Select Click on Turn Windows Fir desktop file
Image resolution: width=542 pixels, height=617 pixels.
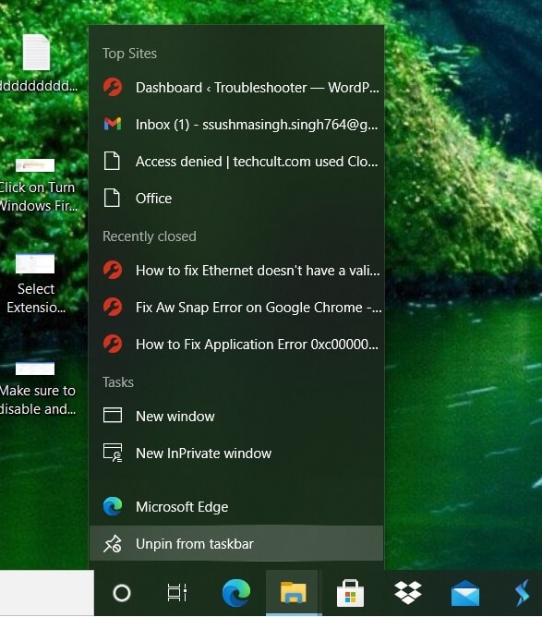[x=37, y=185]
